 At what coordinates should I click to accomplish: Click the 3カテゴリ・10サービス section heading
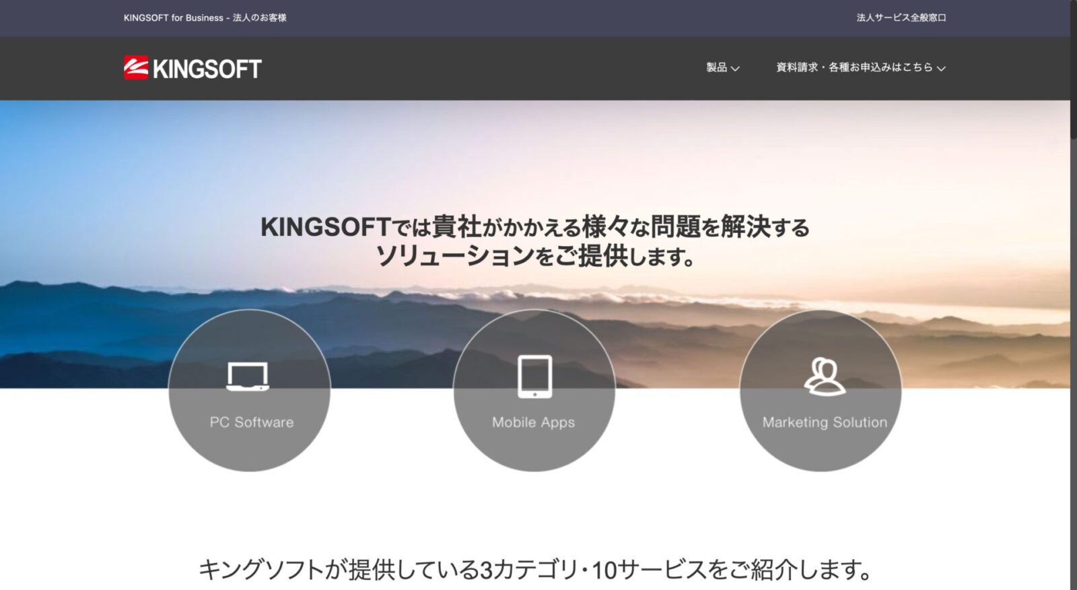point(534,570)
